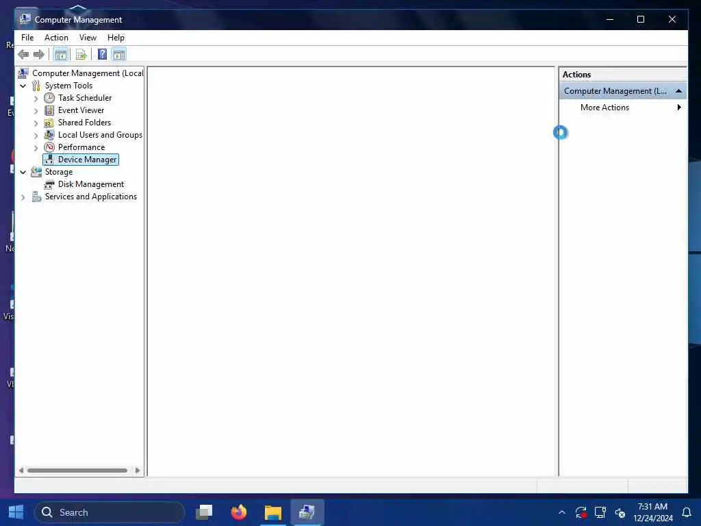Click the taskbar Search box

(x=110, y=512)
